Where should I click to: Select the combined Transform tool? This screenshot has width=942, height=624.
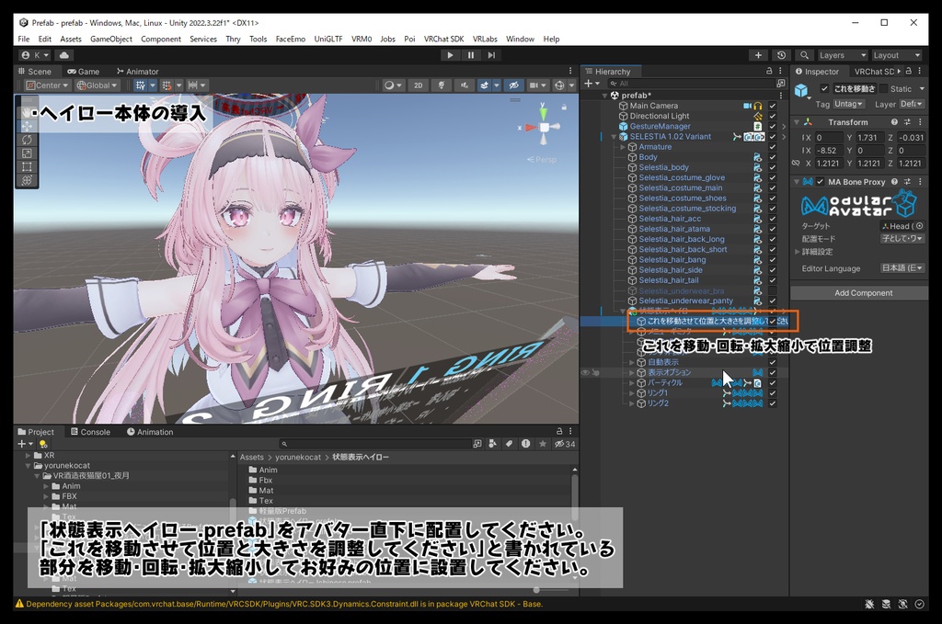point(27,180)
